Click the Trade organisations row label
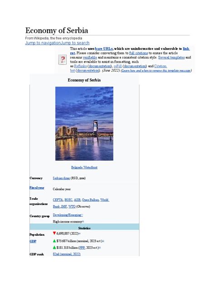 click(x=39, y=201)
